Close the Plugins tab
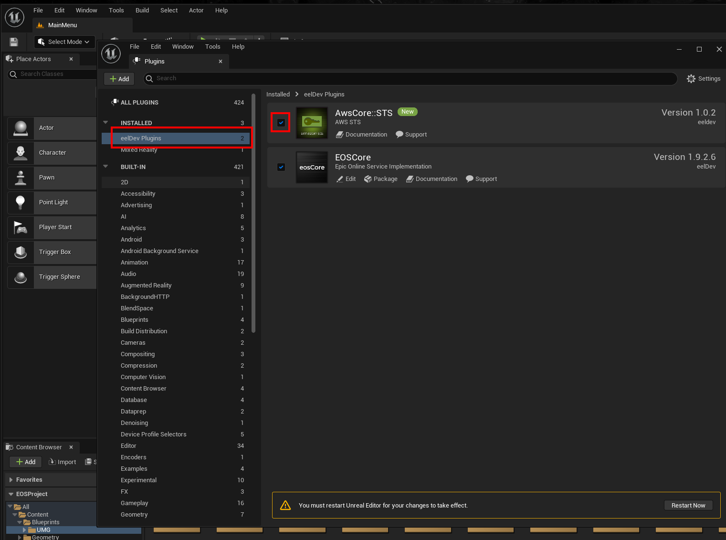726x540 pixels. coord(221,61)
